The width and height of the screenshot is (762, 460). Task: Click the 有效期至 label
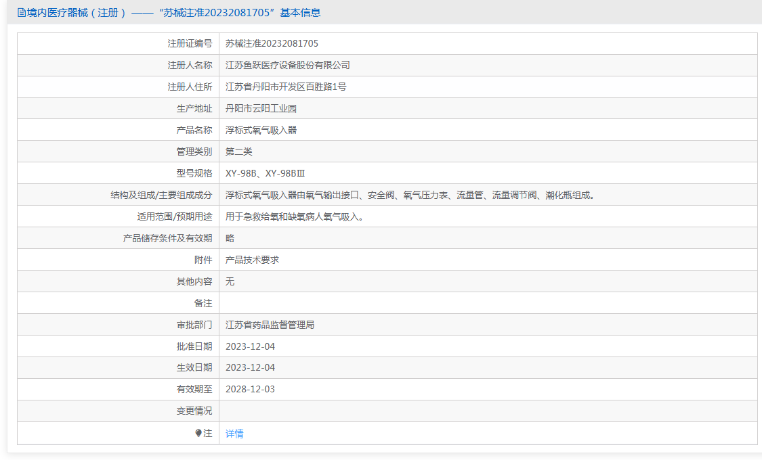194,389
